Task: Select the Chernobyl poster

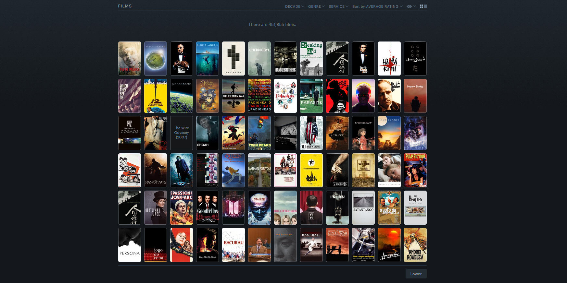Action: click(259, 58)
